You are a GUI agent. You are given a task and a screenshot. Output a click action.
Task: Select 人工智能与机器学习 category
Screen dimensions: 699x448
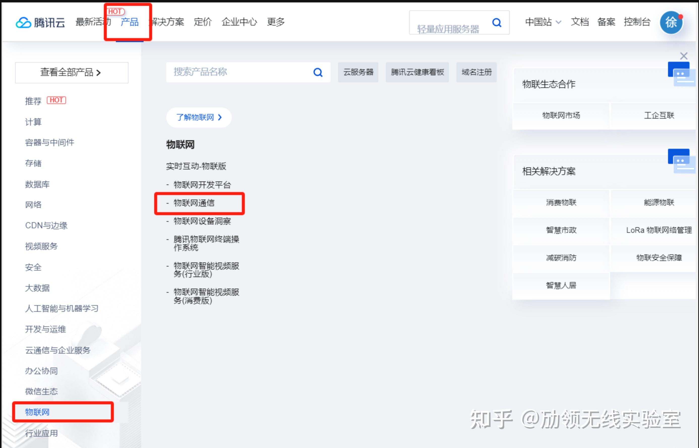coord(62,309)
